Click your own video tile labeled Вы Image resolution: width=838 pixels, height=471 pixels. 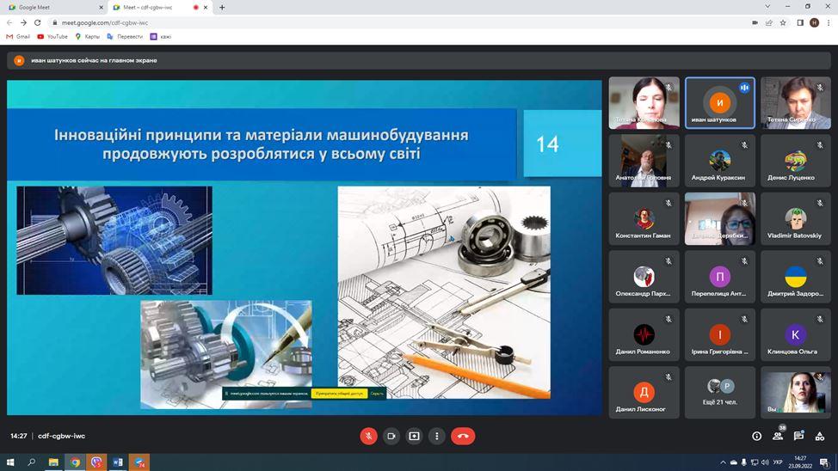(796, 393)
